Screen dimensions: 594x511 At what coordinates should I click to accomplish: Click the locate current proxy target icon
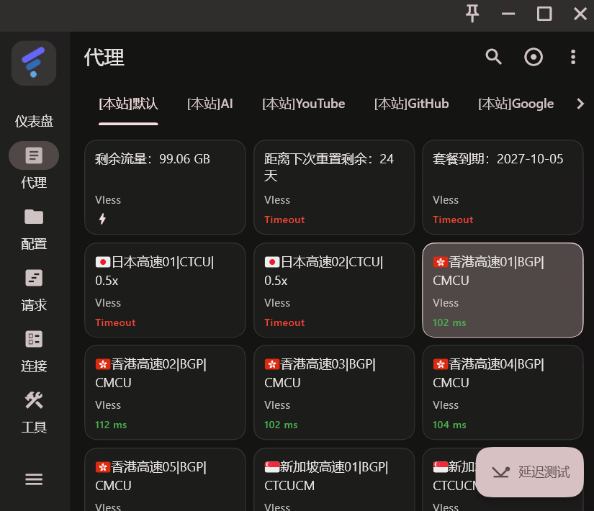coord(534,57)
